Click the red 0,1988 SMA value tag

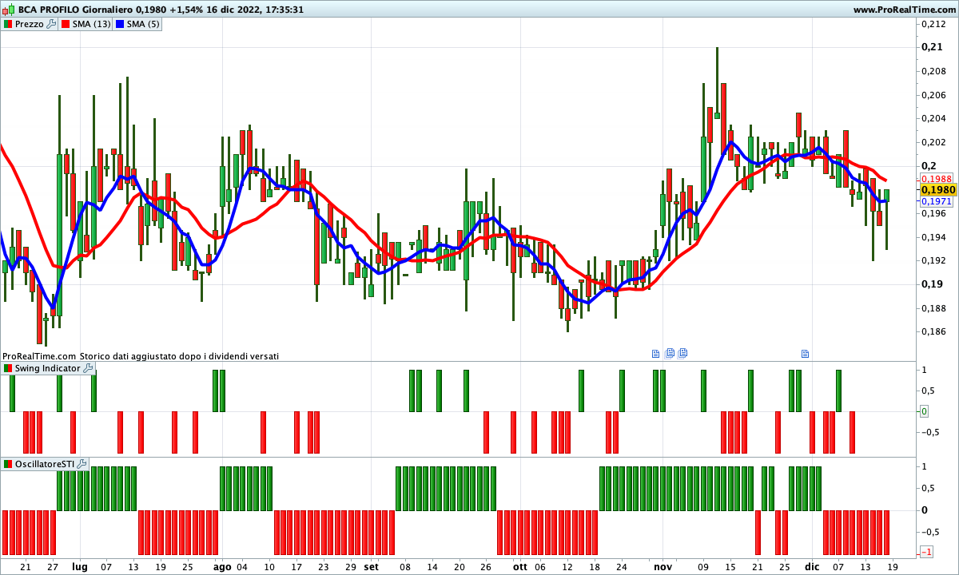pyautogui.click(x=936, y=179)
